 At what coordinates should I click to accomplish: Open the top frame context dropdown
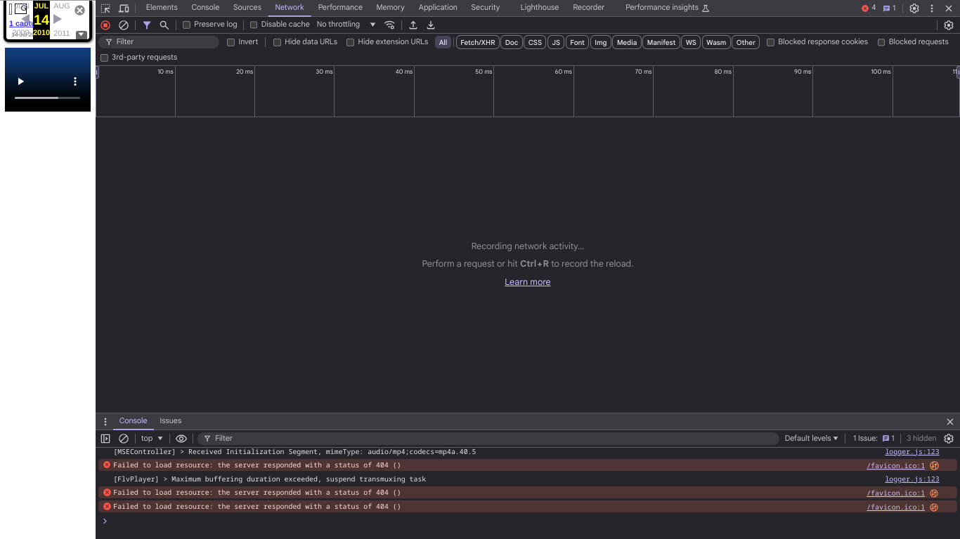(150, 438)
